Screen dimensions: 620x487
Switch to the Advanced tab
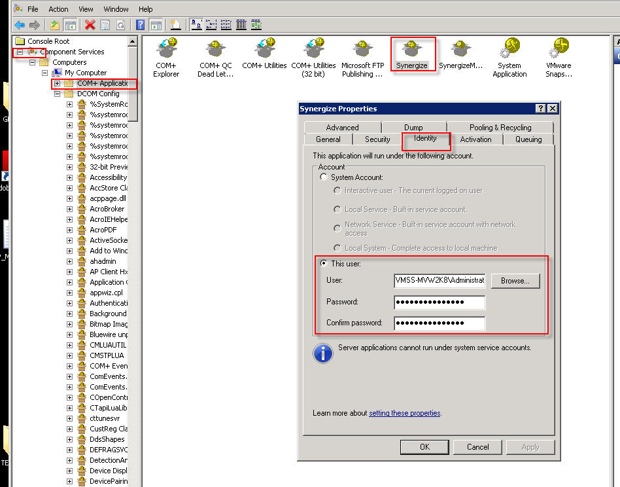pos(343,128)
